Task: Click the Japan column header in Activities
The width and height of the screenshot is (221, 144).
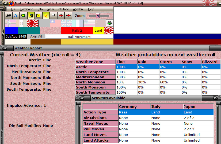Action: (199, 106)
